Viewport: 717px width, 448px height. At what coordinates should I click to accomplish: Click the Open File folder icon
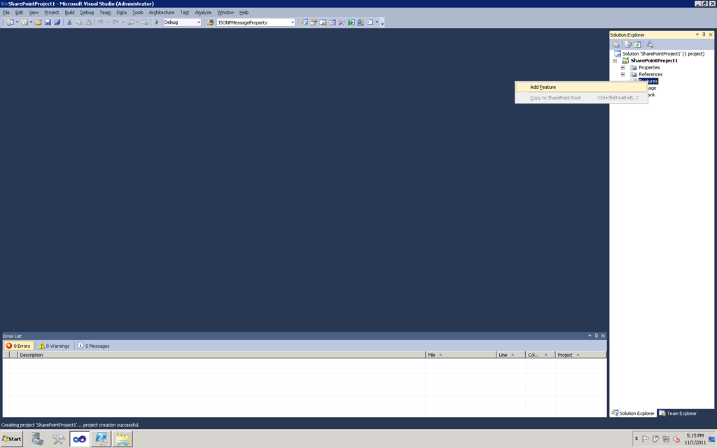click(39, 22)
